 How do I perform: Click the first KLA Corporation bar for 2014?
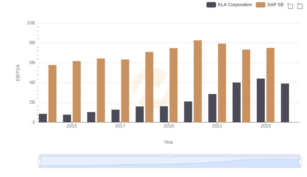43,118
